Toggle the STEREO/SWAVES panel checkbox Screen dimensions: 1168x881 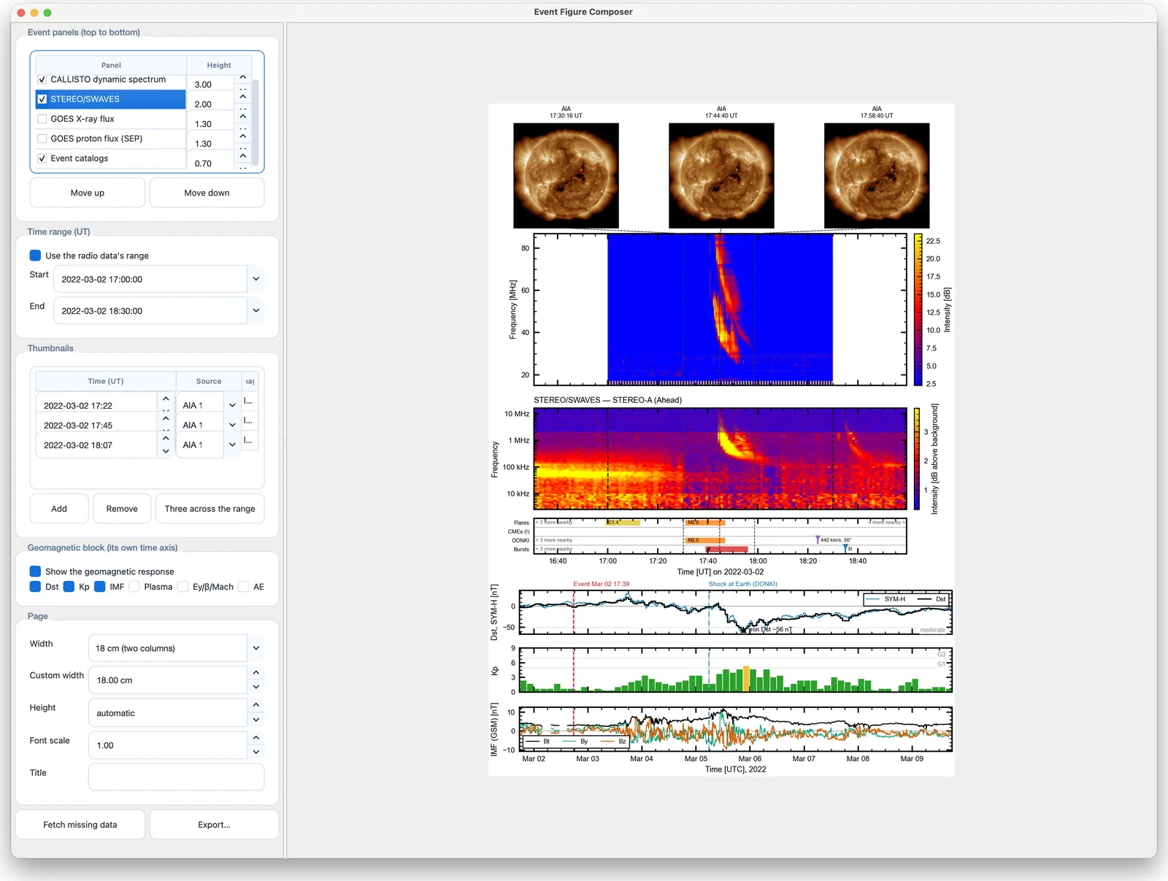click(42, 99)
